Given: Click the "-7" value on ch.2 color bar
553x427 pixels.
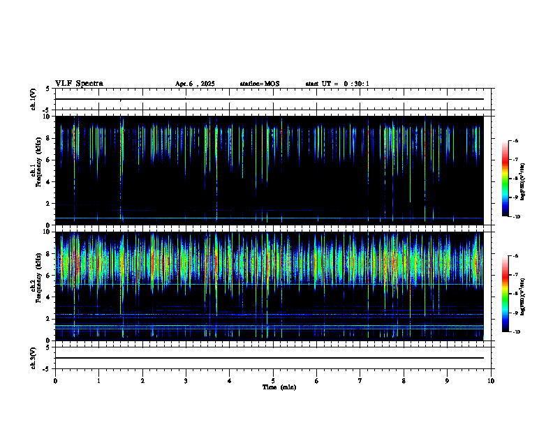Looking at the screenshot, I should coord(515,275).
